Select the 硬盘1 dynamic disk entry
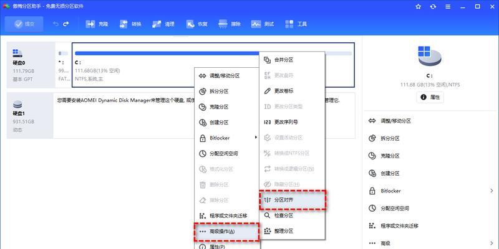Viewport: 499px width, 249px height. (30, 115)
